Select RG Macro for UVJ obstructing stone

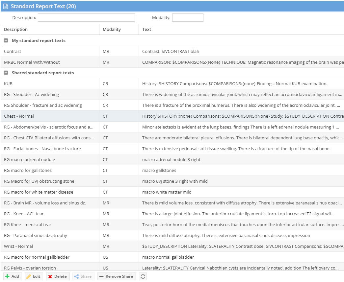coord(172,181)
